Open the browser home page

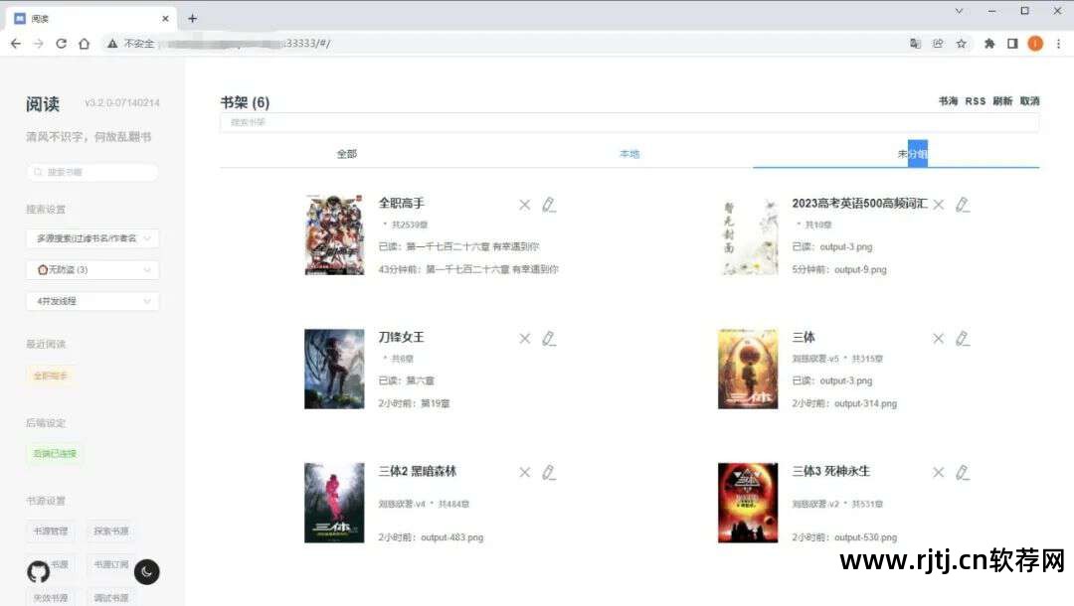(x=85, y=43)
